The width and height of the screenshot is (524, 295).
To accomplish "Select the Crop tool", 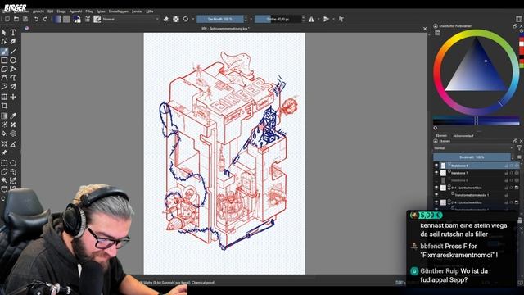I will point(4,106).
